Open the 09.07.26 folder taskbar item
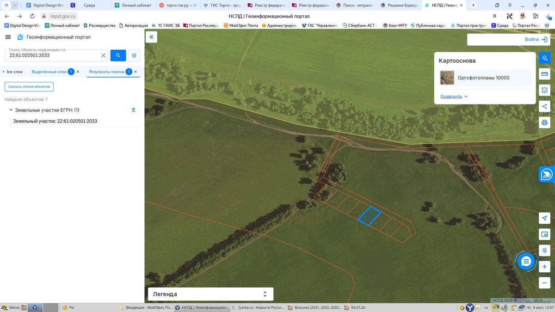 (x=355, y=307)
